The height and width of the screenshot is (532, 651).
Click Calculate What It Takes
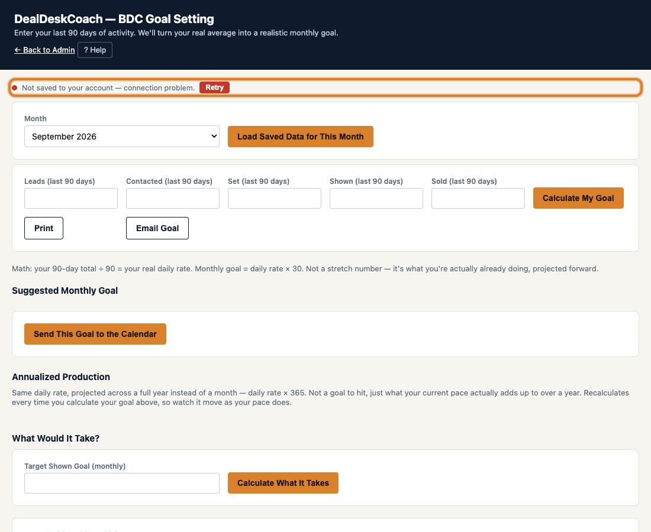[283, 483]
